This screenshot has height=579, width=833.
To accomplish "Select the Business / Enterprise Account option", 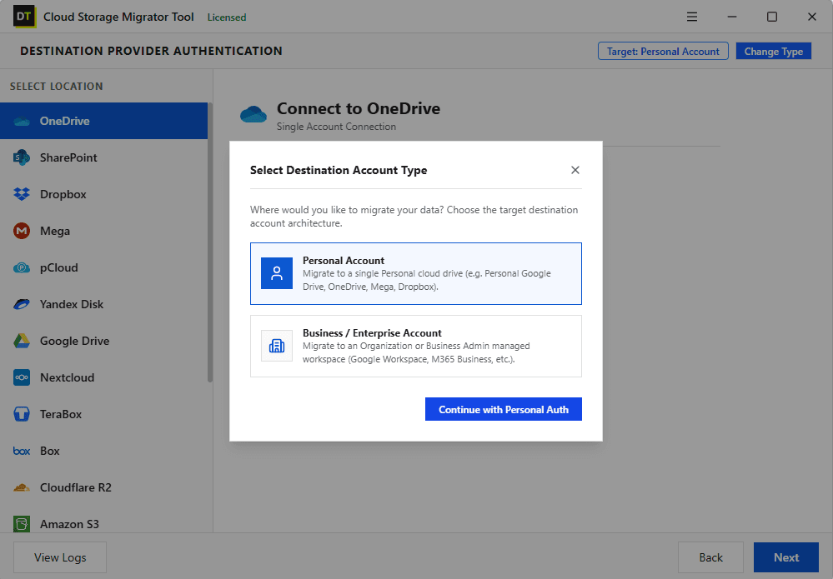I will click(x=416, y=346).
